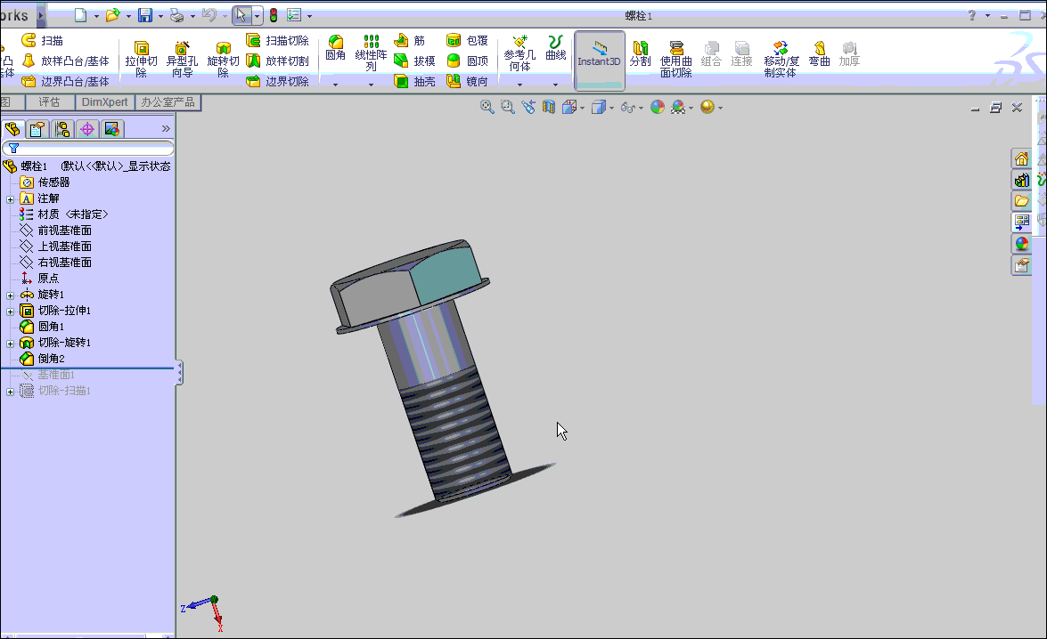The image size is (1047, 639).
Task: Click the Zoom to Fit magnifier icon
Action: 487,107
